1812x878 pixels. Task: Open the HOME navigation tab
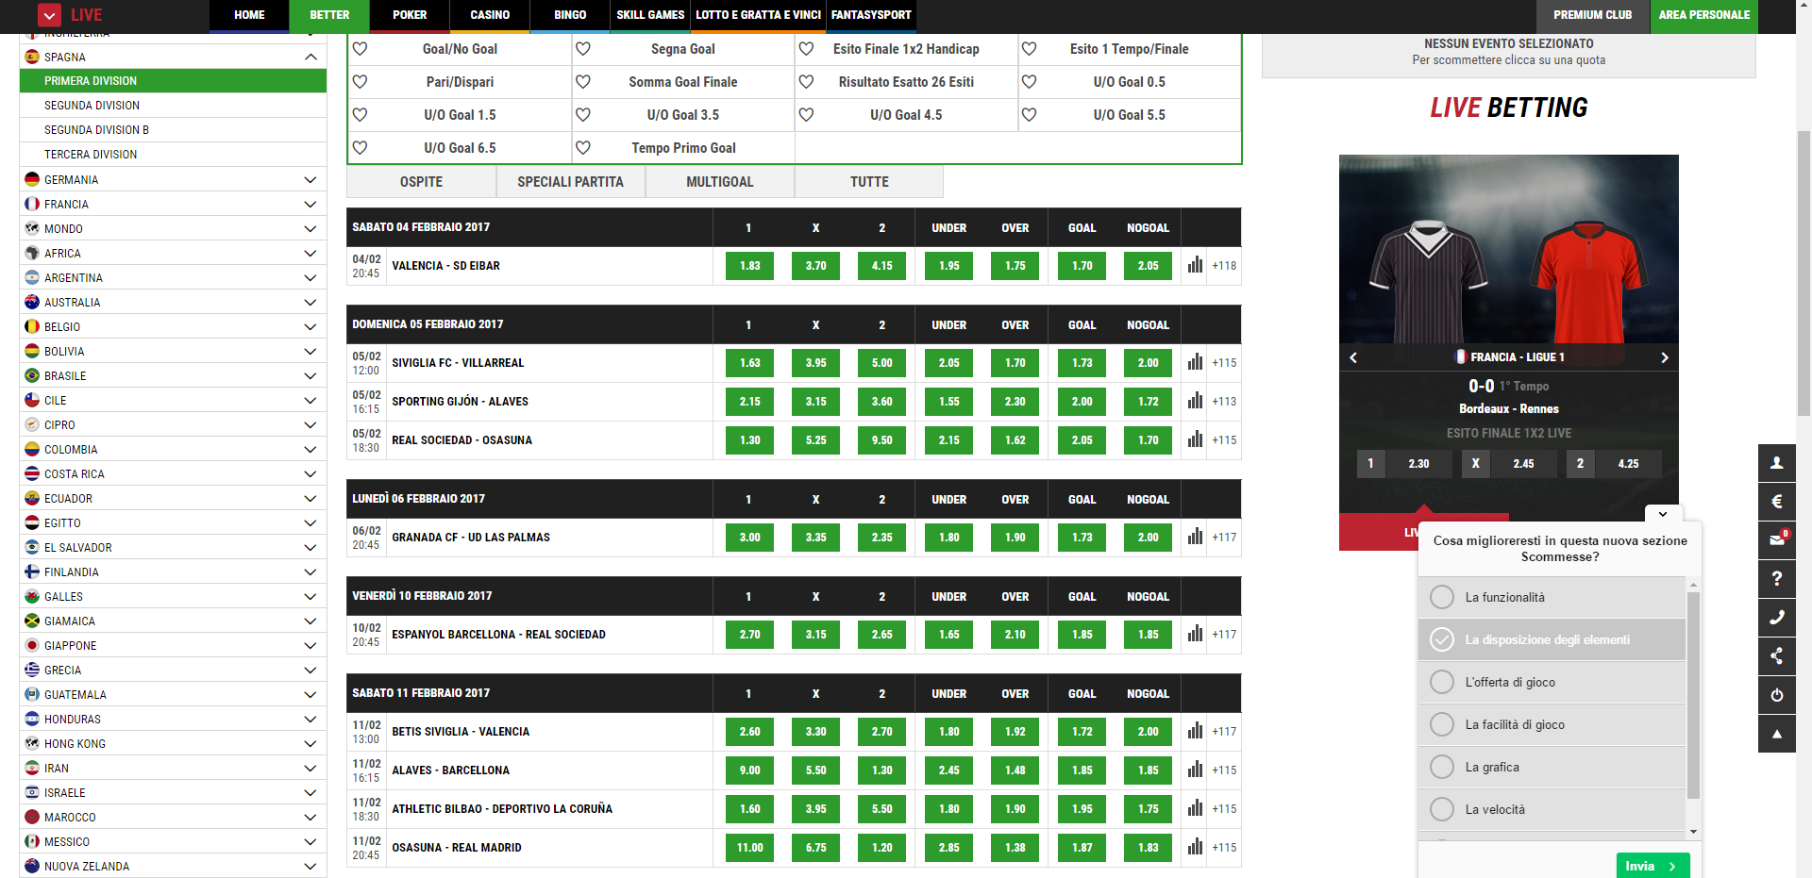click(249, 15)
